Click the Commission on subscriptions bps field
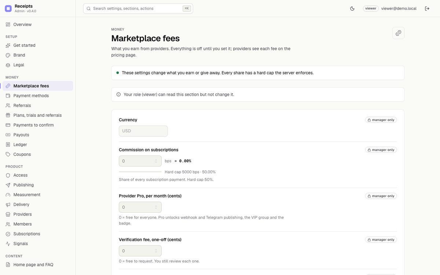440x275 pixels. pyautogui.click(x=140, y=161)
